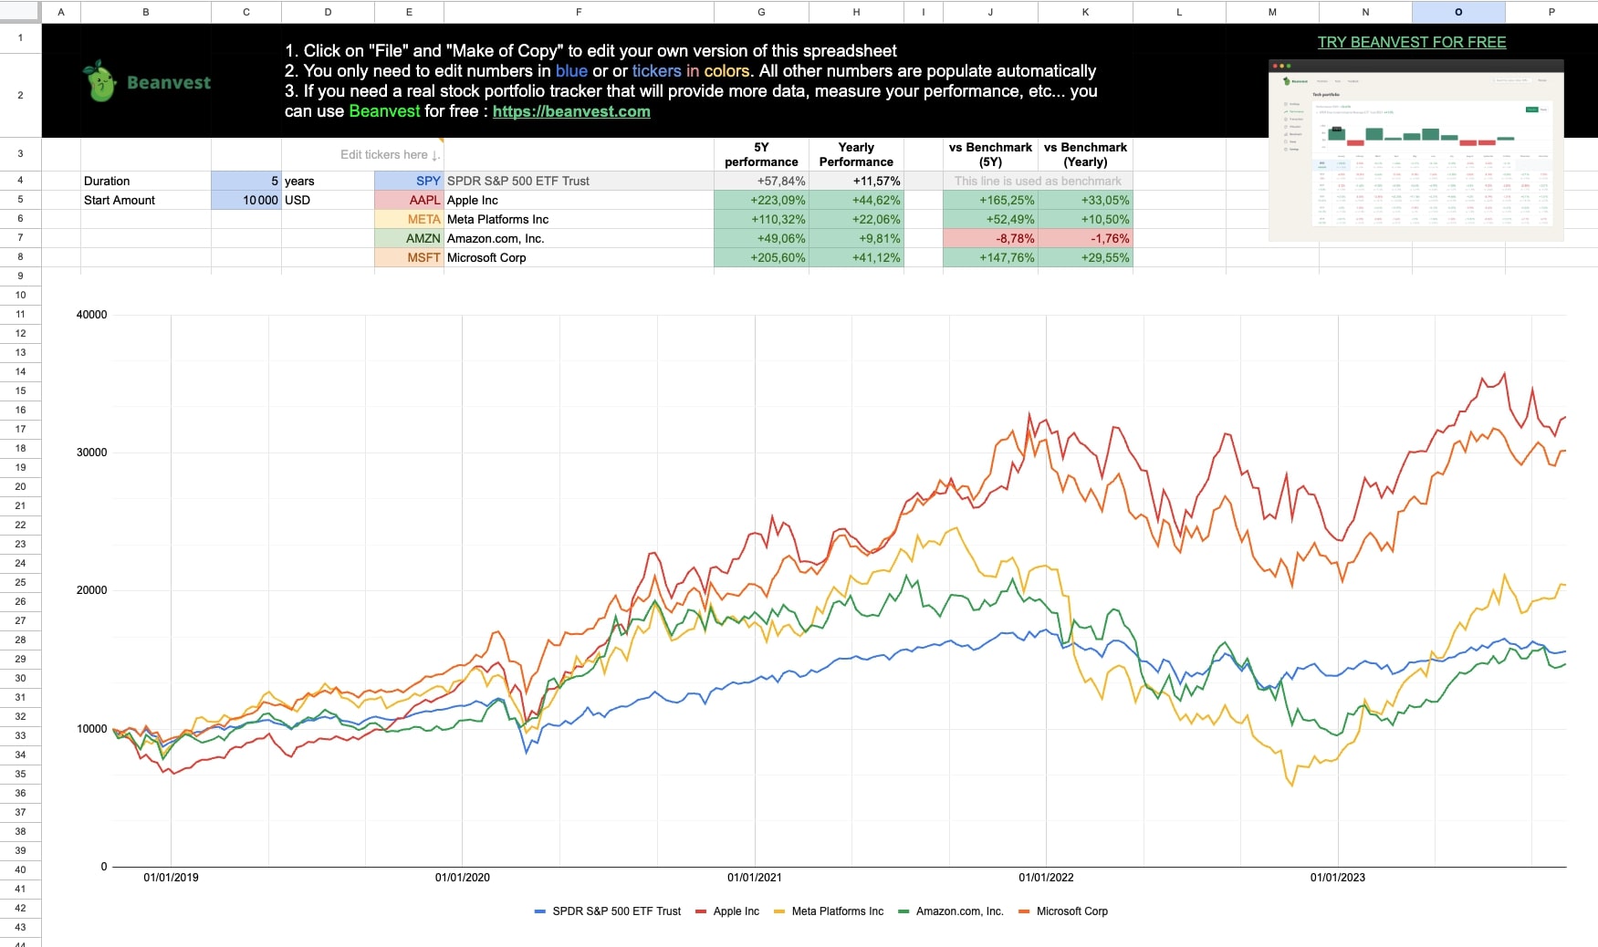The width and height of the screenshot is (1598, 947).
Task: Select Amazon vs benchmark 5Y -8,78%
Action: pos(990,238)
